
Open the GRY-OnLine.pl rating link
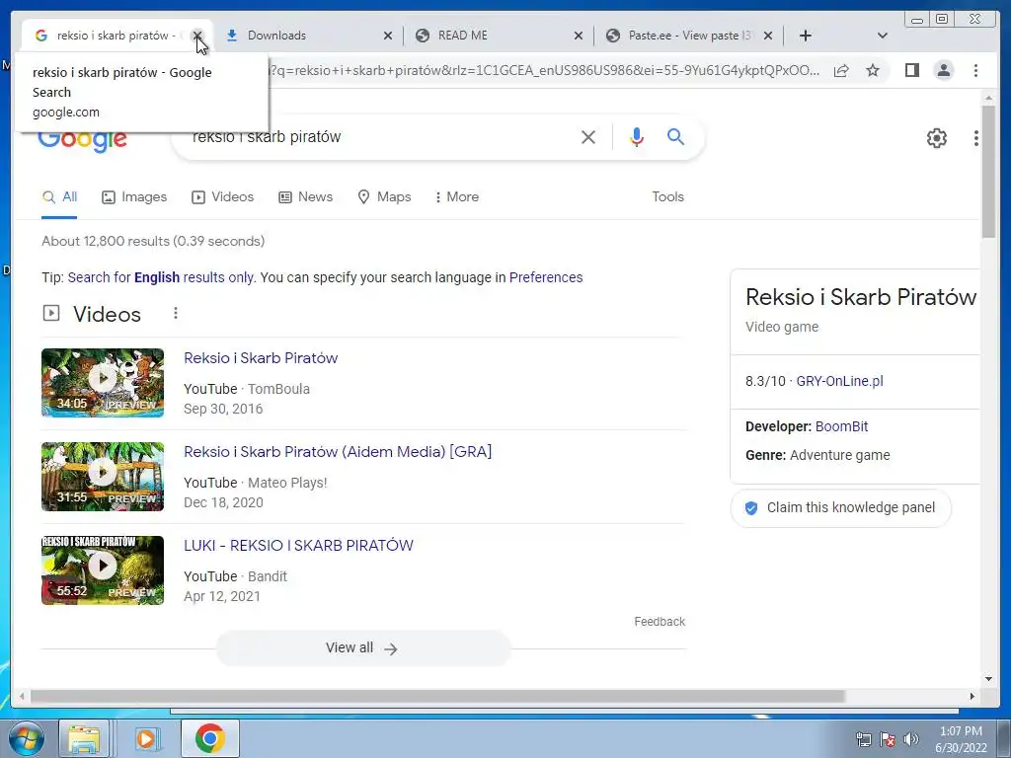[839, 381]
